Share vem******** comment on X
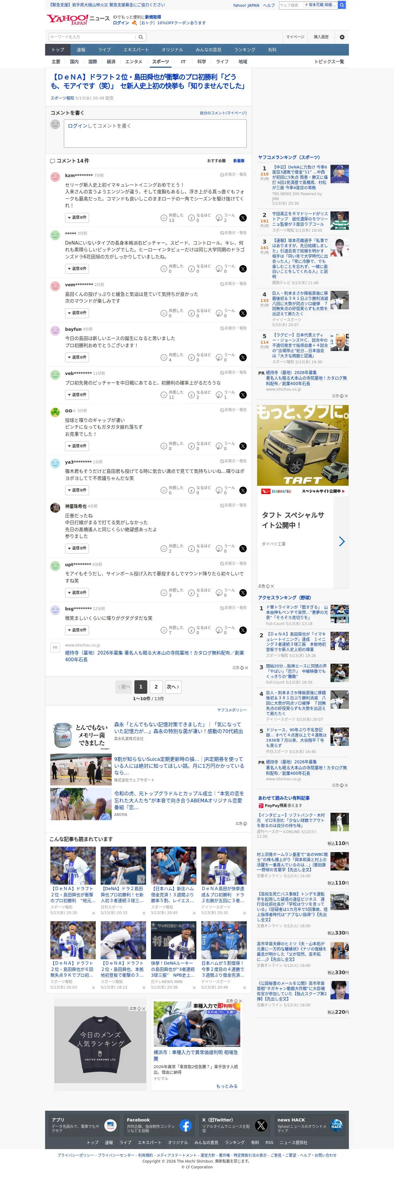Viewport: 394px width, 1204px height. [243, 313]
